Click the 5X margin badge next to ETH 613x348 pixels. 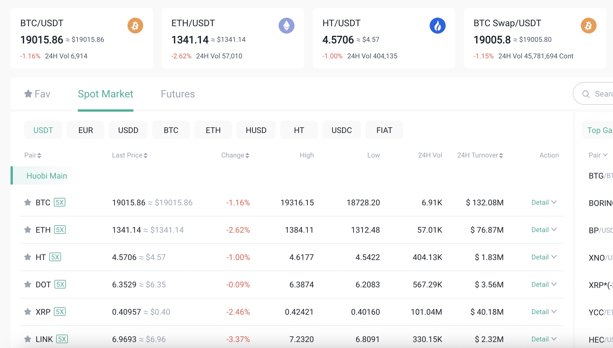(x=60, y=230)
